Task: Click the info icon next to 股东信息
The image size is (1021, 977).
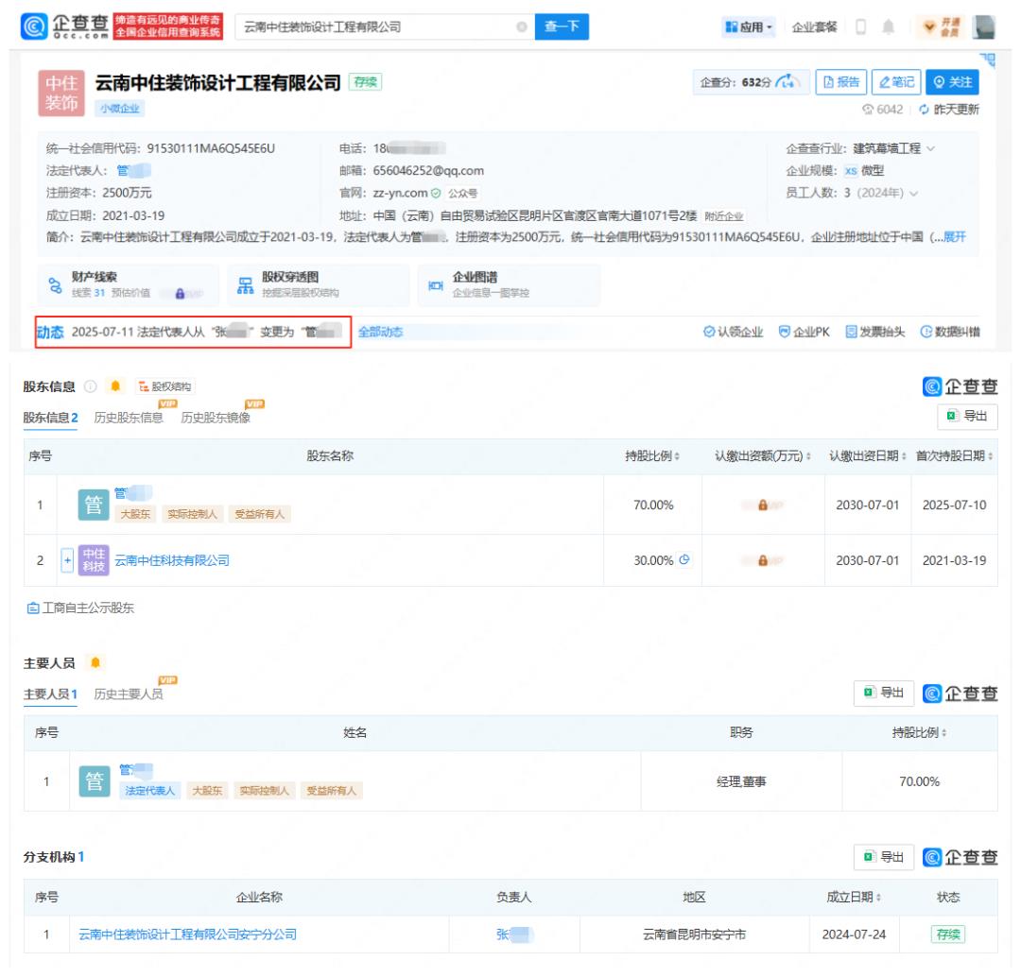Action: (x=91, y=386)
